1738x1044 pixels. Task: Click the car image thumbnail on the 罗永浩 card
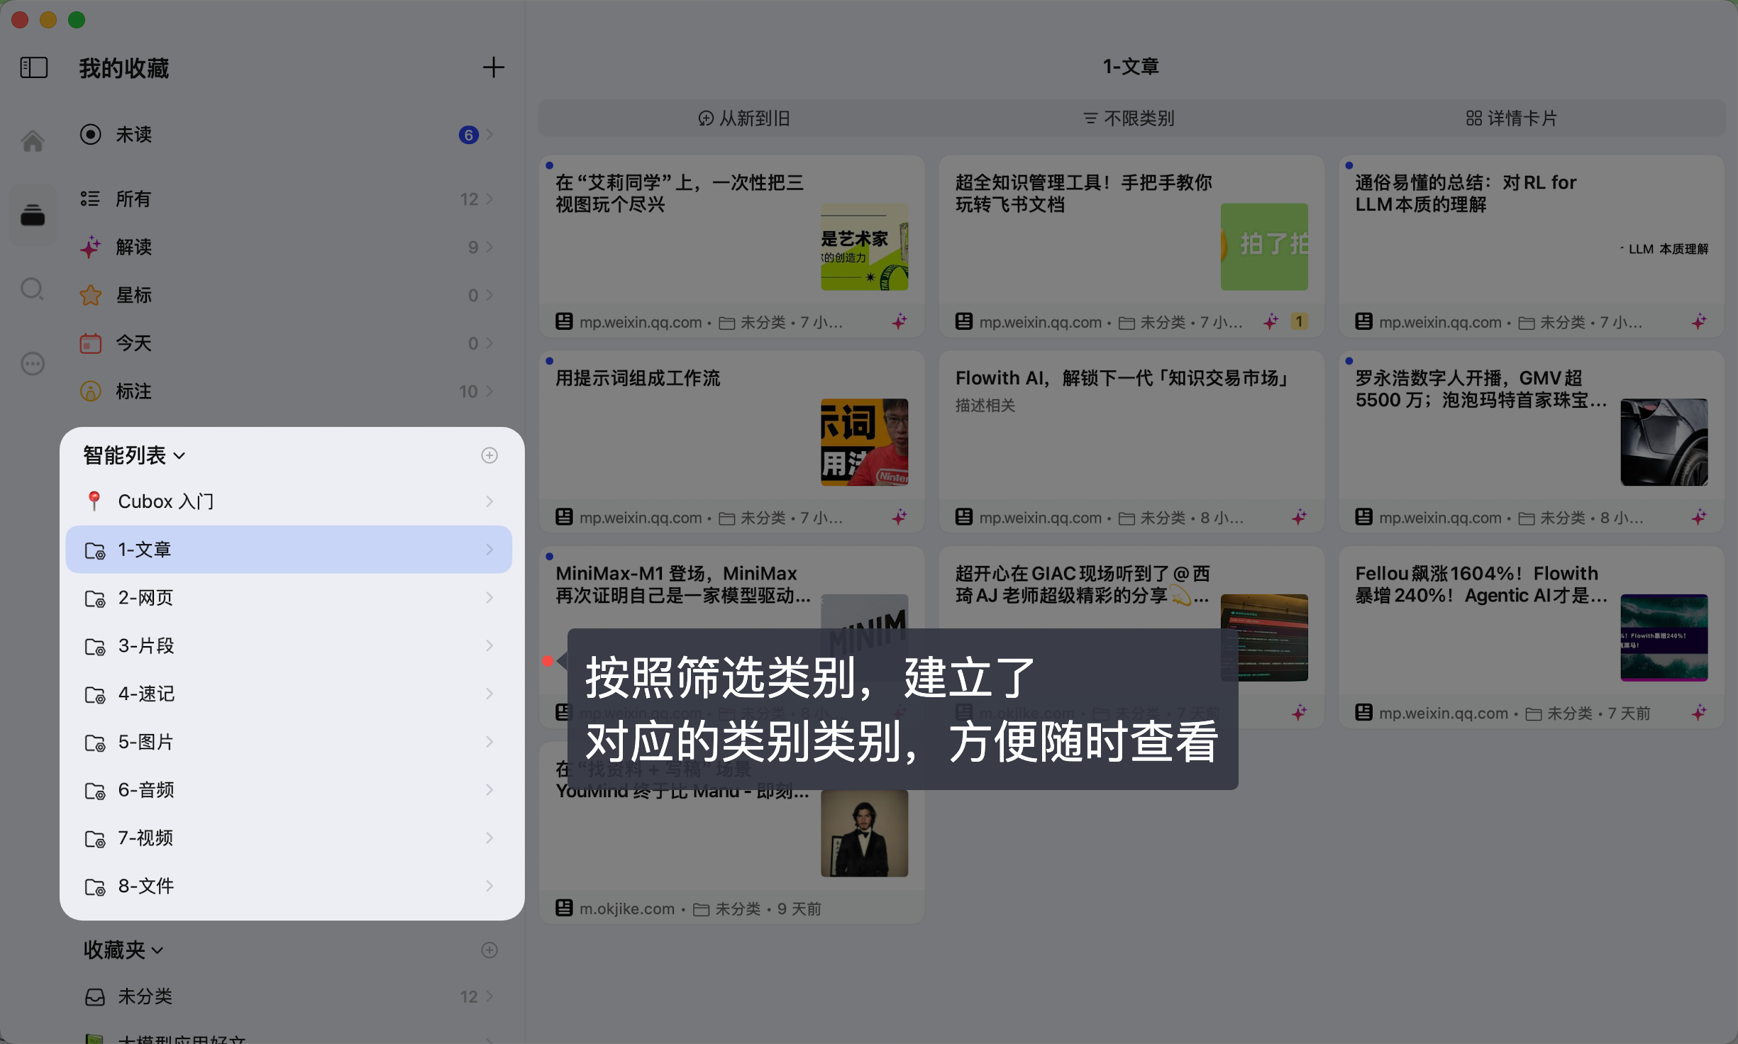[x=1664, y=443]
